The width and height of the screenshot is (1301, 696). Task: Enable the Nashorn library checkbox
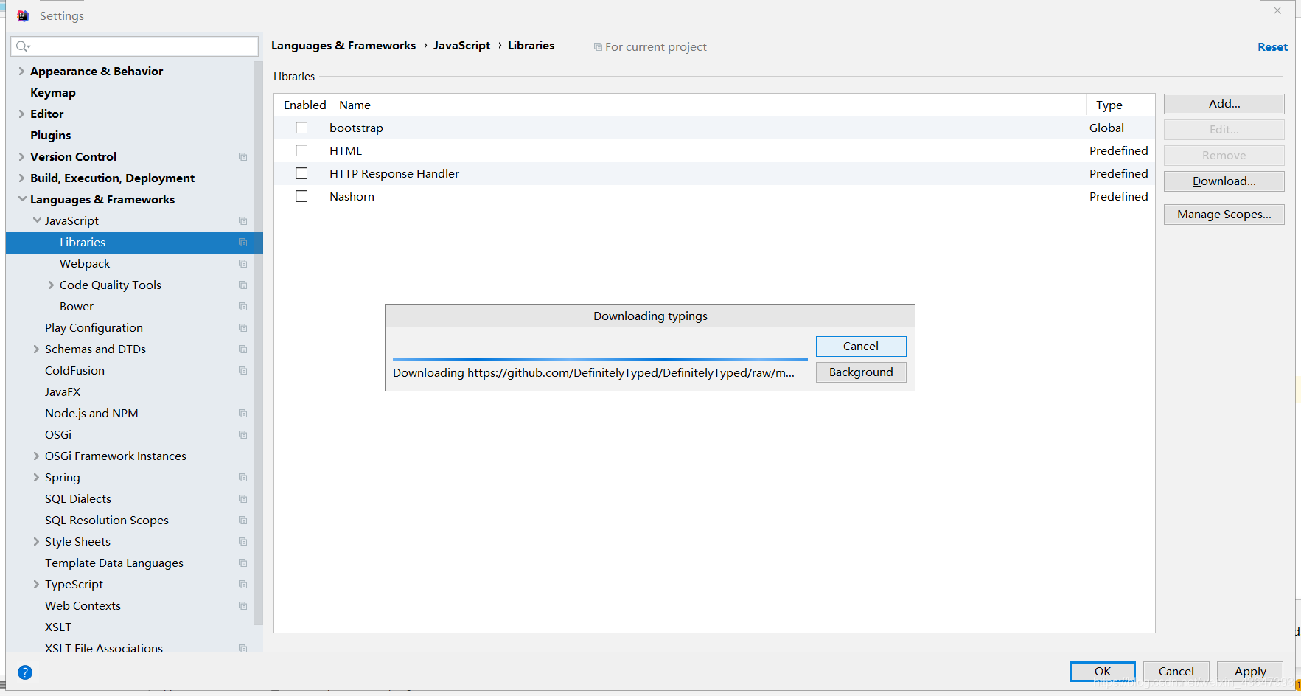coord(301,196)
